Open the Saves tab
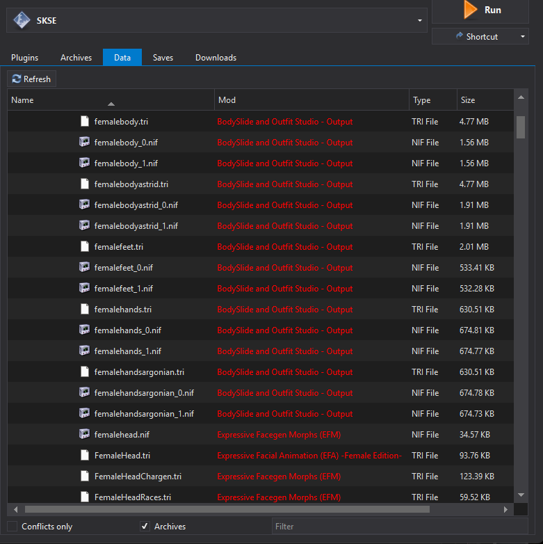Image resolution: width=543 pixels, height=544 pixels. [x=163, y=58]
